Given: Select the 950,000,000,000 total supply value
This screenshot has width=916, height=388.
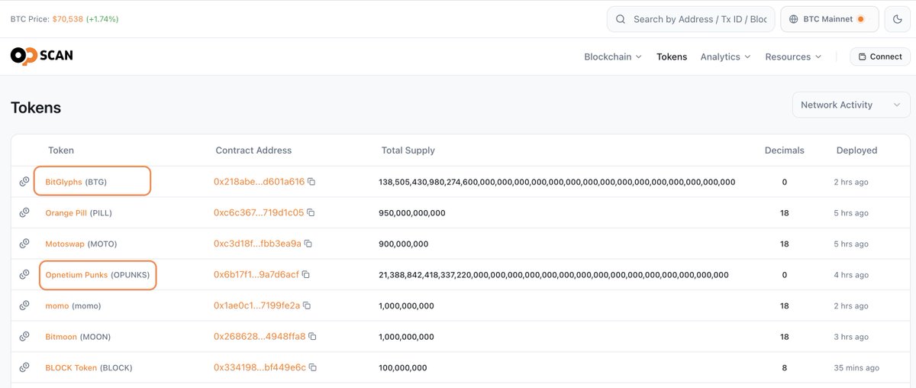Looking at the screenshot, I should pos(412,213).
